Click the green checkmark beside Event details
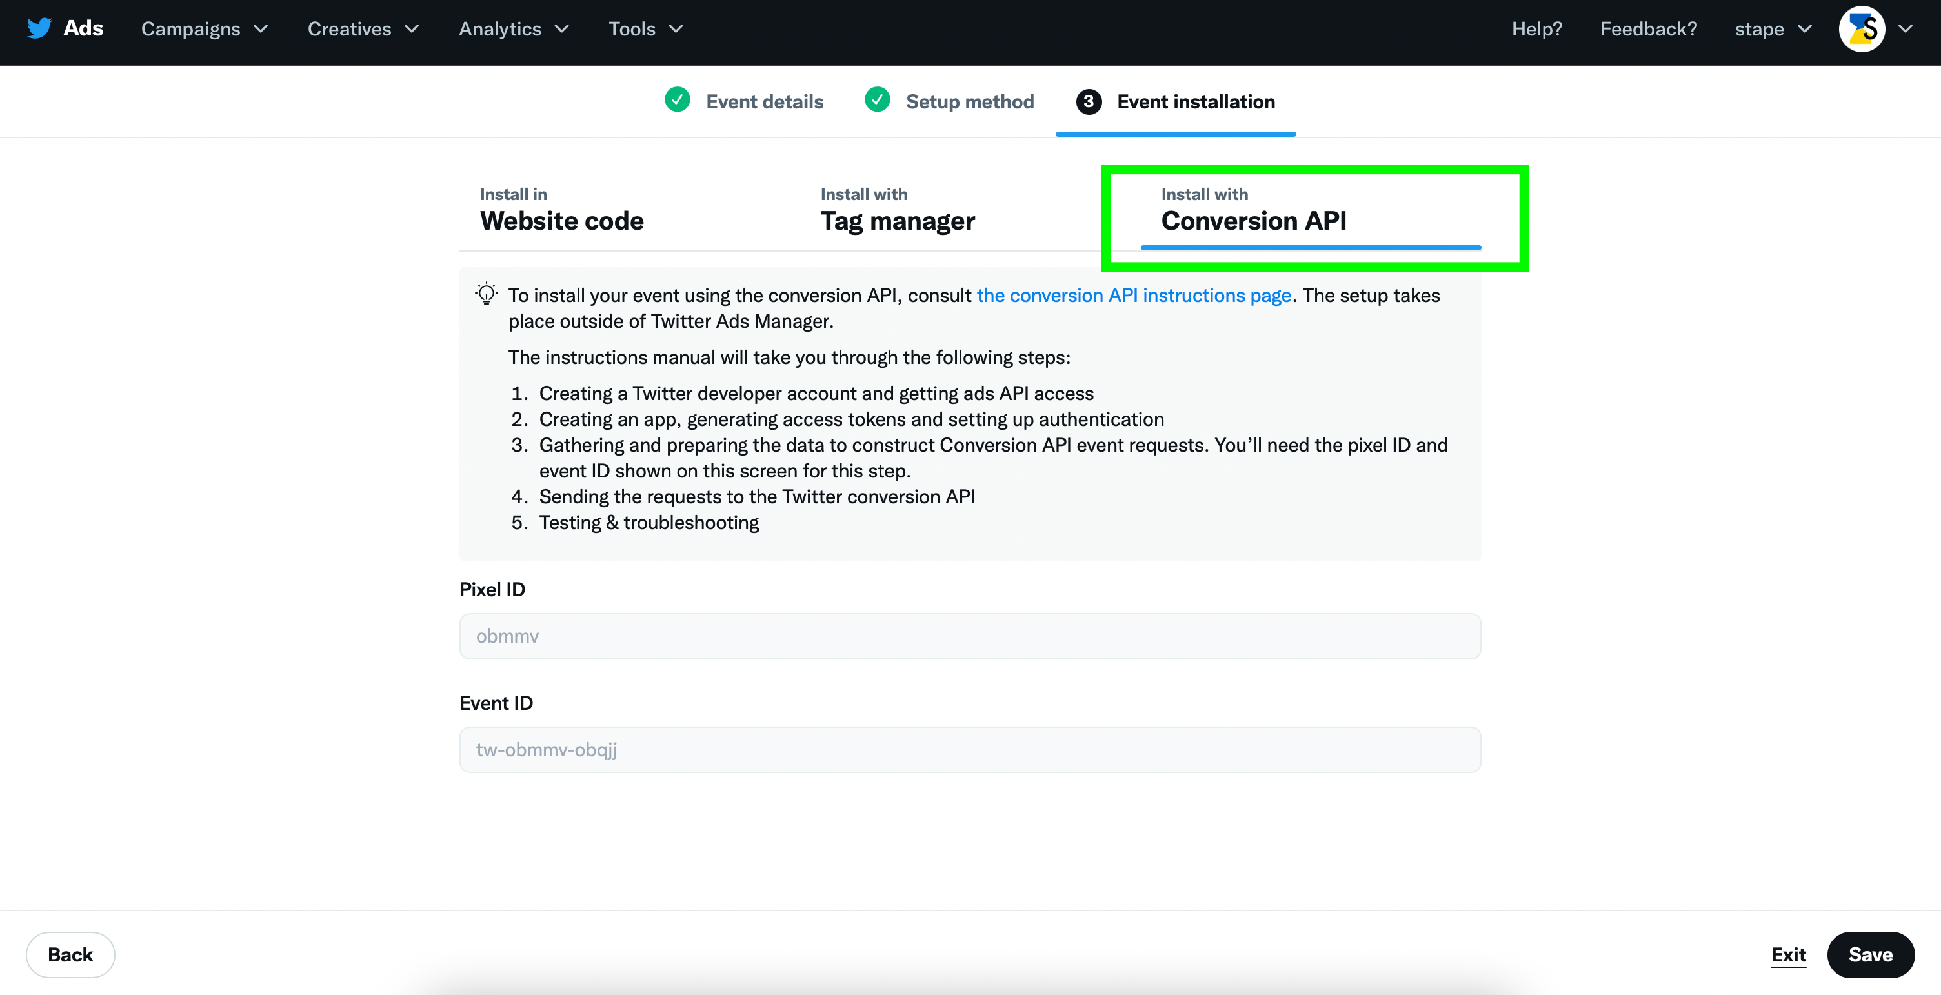Screen dimensions: 1941x995 678,99
